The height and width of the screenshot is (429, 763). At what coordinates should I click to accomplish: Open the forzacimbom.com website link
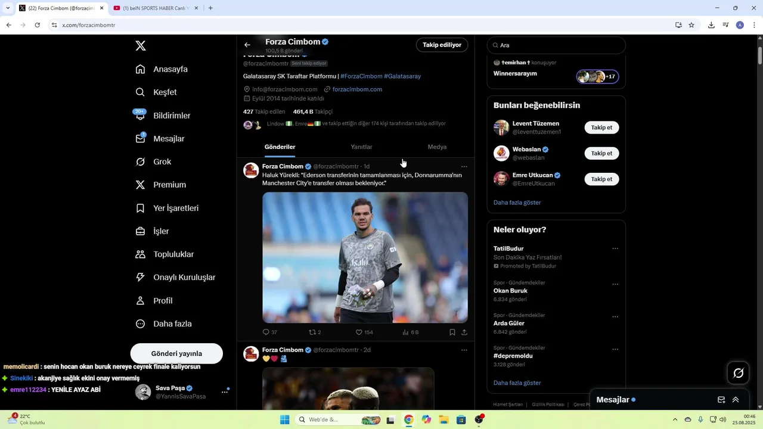click(x=357, y=89)
